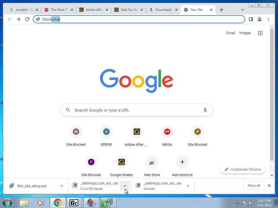Open Windows Explorer from taskbar
This screenshot has height=208, width=278.
tap(24, 203)
